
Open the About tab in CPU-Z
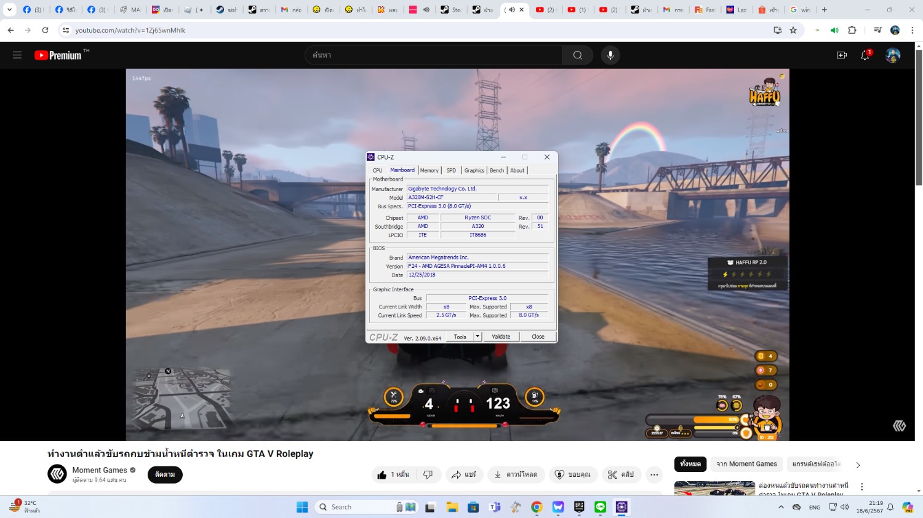tap(517, 171)
